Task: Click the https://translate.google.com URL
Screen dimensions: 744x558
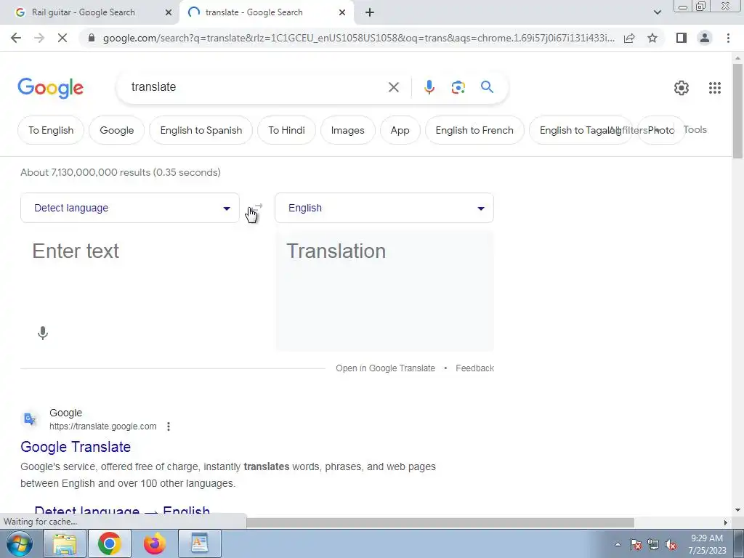Action: coord(103,426)
